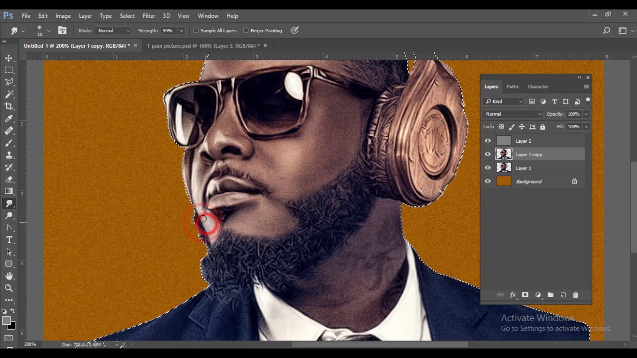Screen dimensions: 637x358
Task: Select the Brush tool
Action: [9, 143]
